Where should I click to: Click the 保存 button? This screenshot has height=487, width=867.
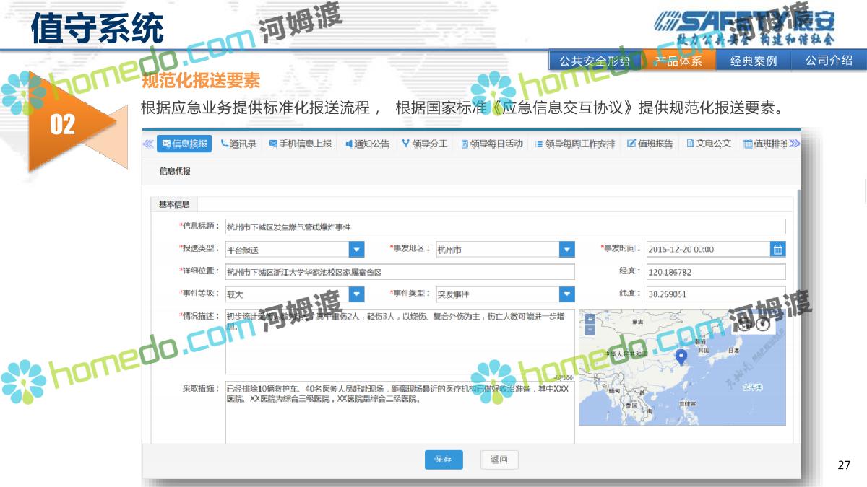coord(444,460)
